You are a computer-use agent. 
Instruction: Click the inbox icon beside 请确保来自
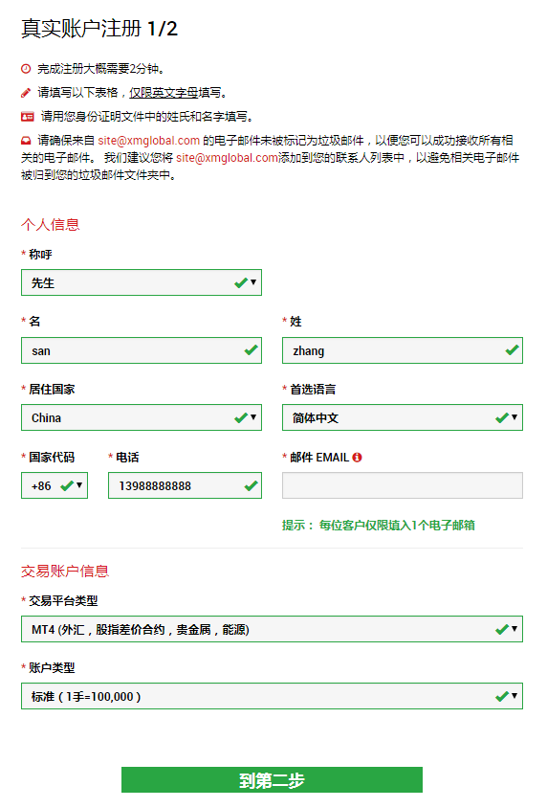pyautogui.click(x=26, y=140)
